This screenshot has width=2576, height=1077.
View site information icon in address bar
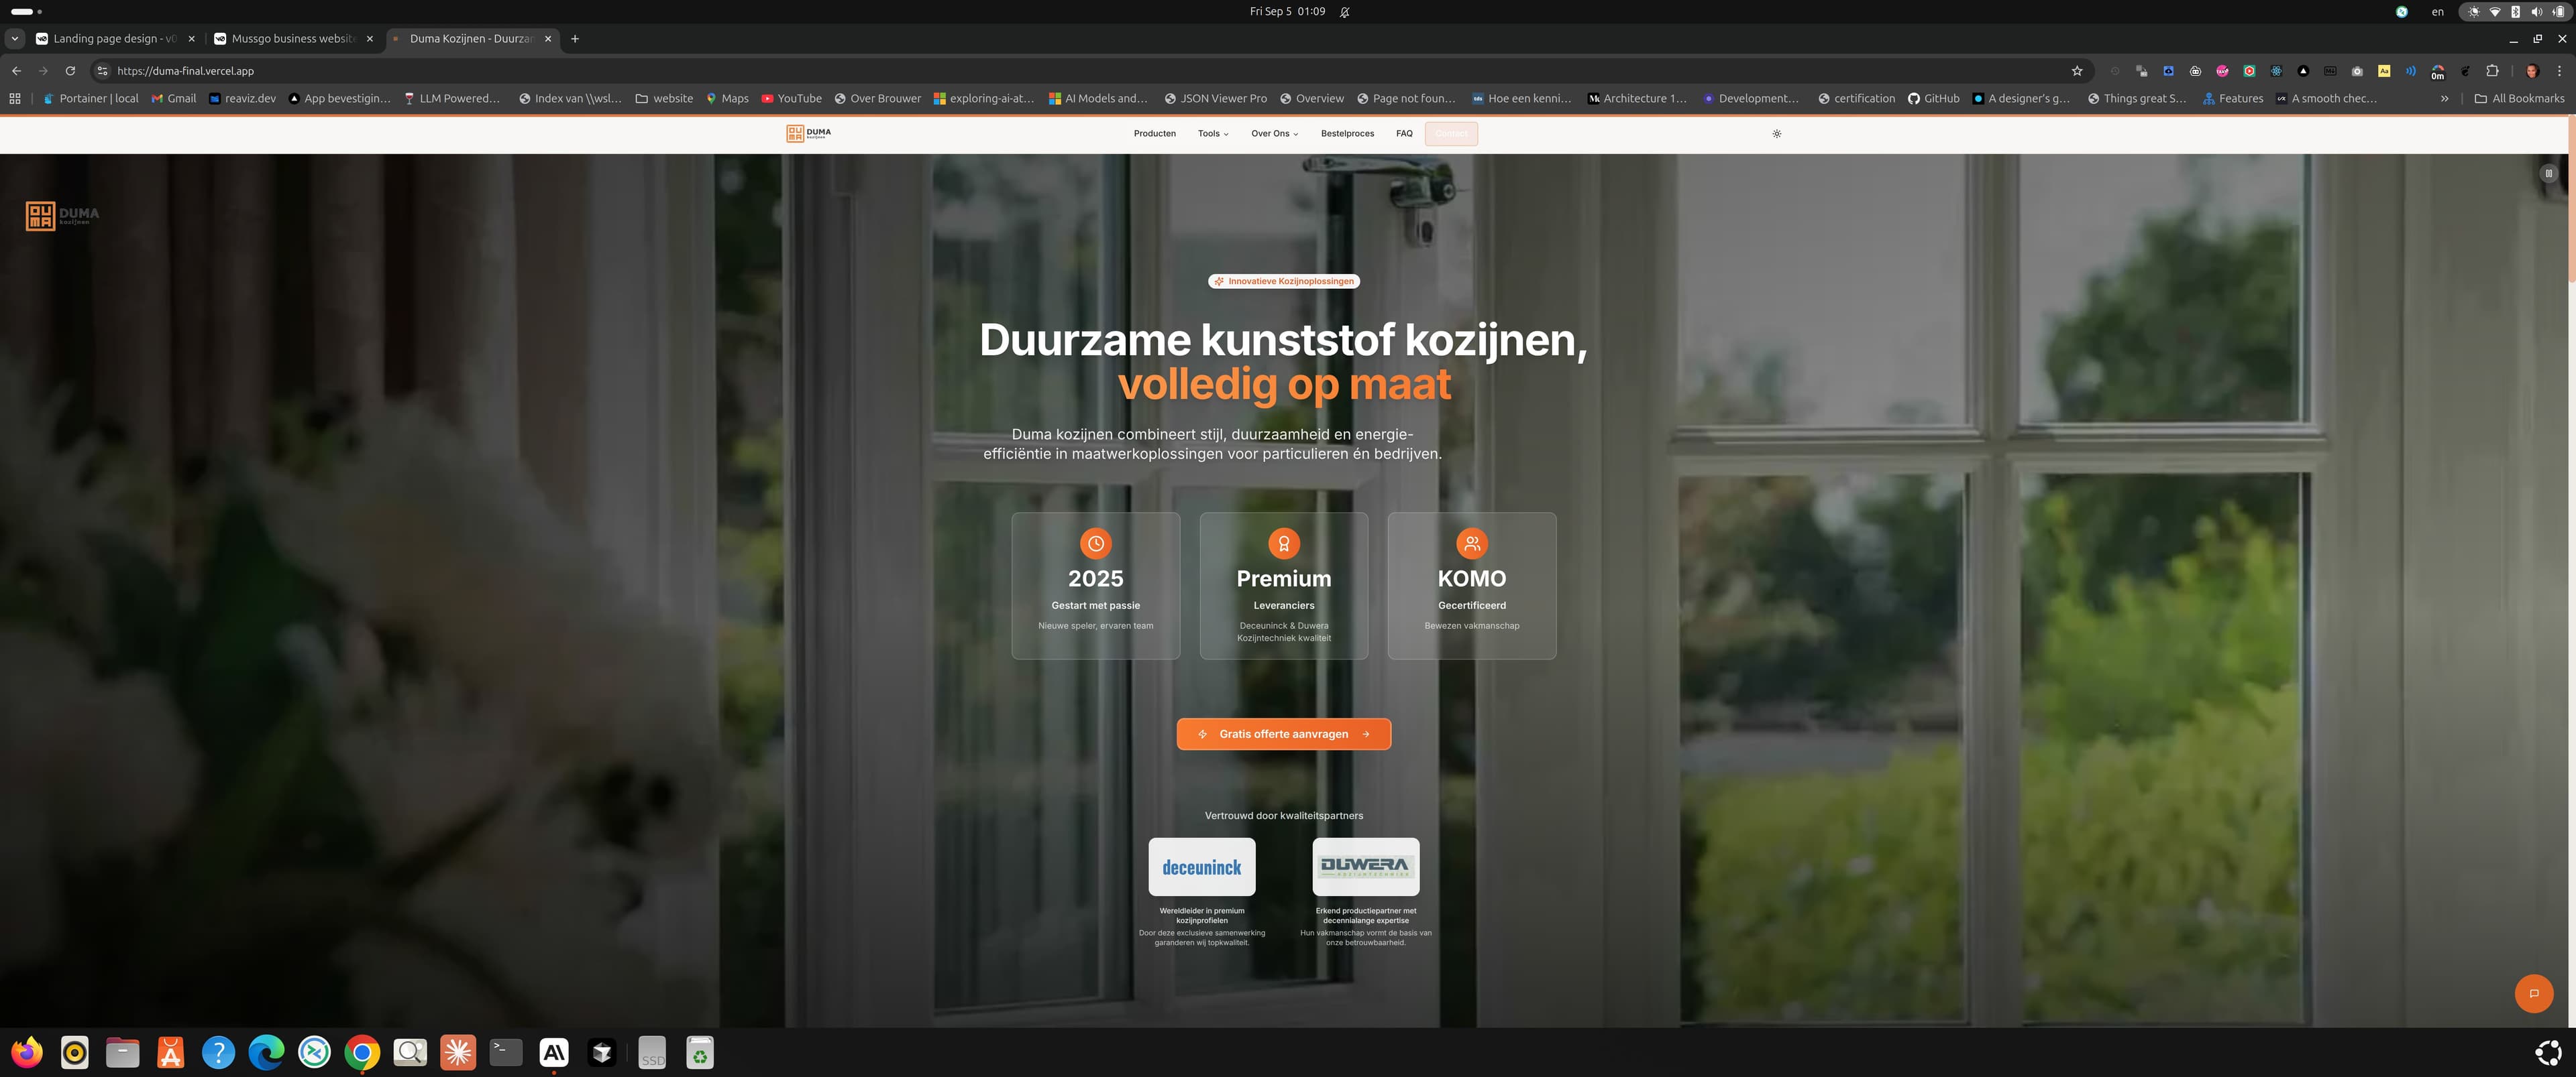pyautogui.click(x=102, y=71)
